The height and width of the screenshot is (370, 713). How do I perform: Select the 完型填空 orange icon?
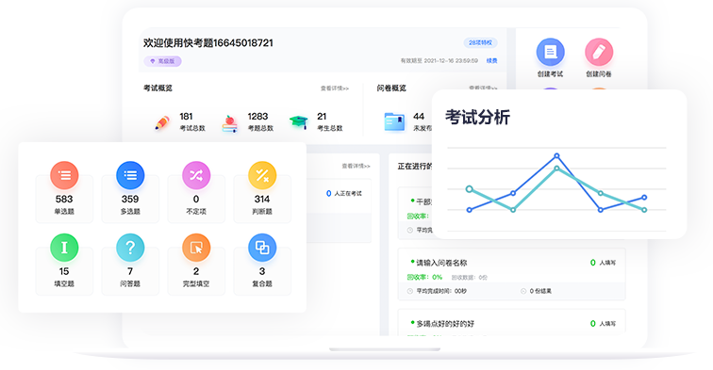[x=196, y=248]
